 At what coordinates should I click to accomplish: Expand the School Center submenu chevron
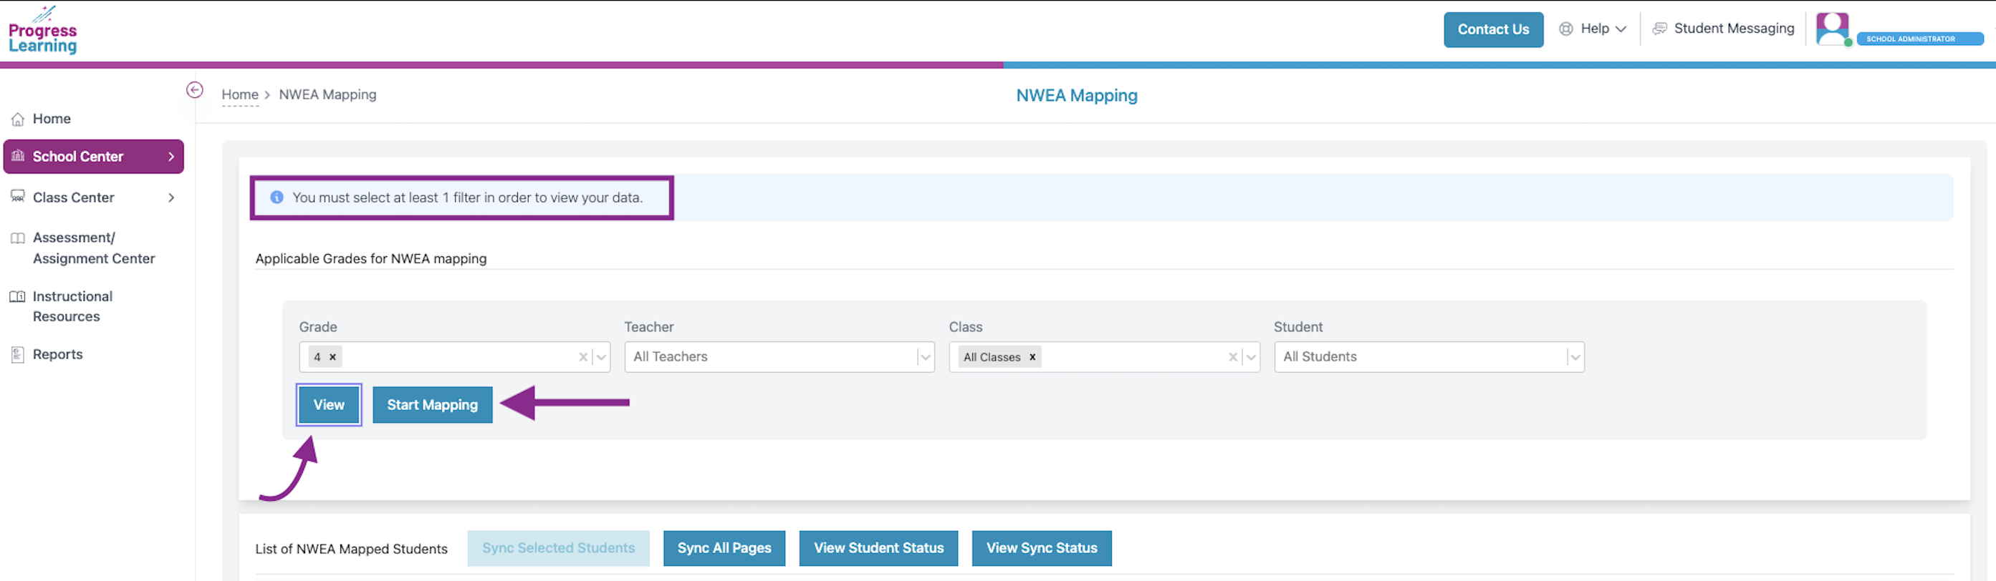tap(171, 156)
